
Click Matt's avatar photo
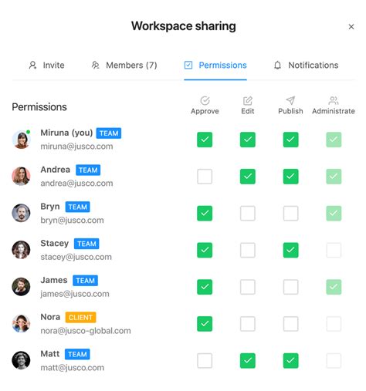click(21, 360)
